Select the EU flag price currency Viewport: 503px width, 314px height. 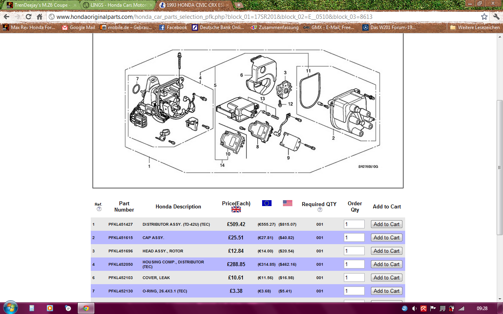tap(267, 203)
